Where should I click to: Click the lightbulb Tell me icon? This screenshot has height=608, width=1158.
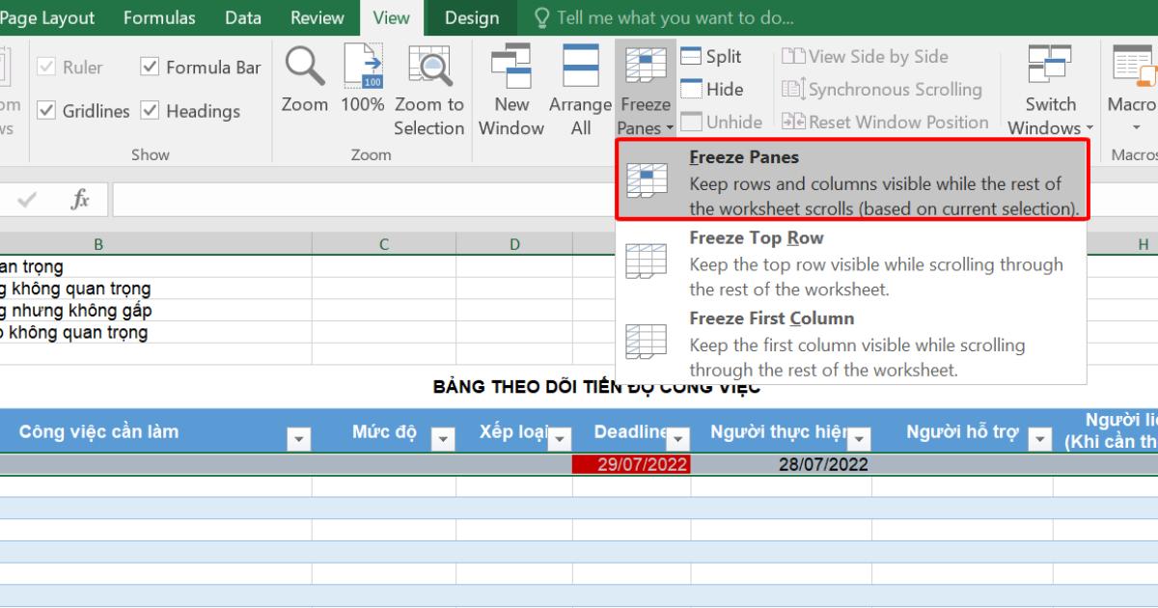[x=541, y=18]
